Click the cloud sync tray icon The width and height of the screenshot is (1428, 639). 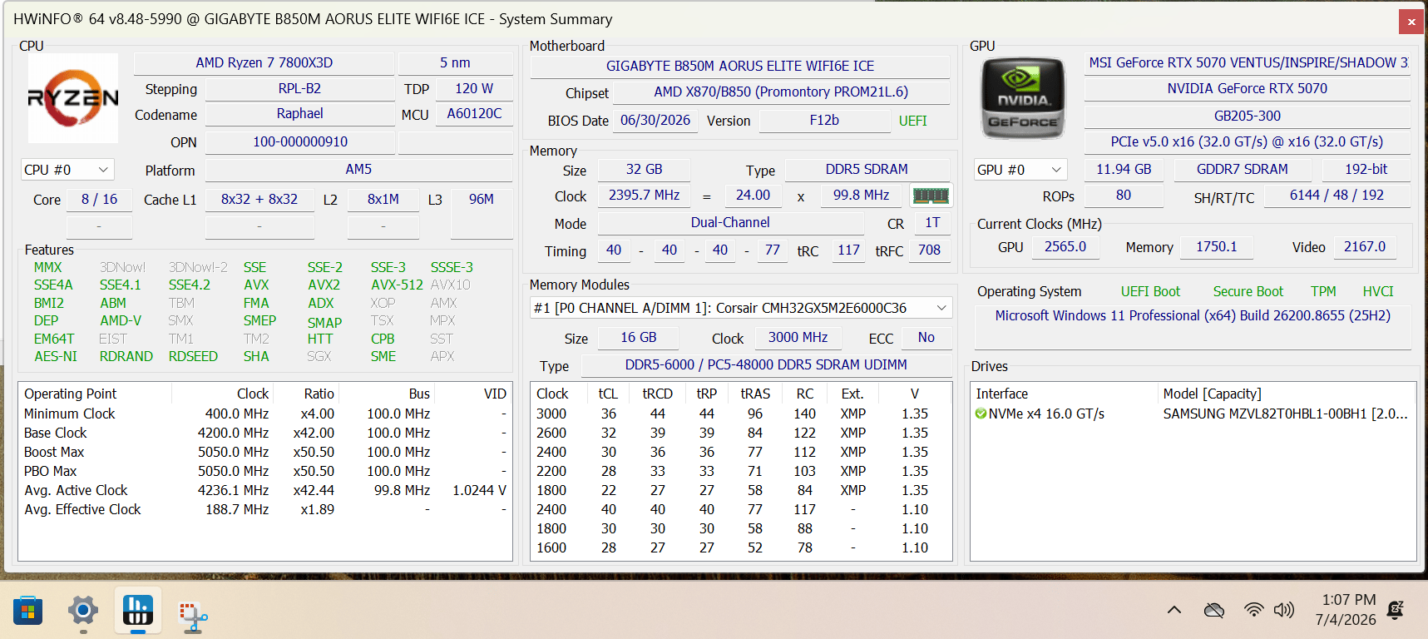pyautogui.click(x=1214, y=610)
